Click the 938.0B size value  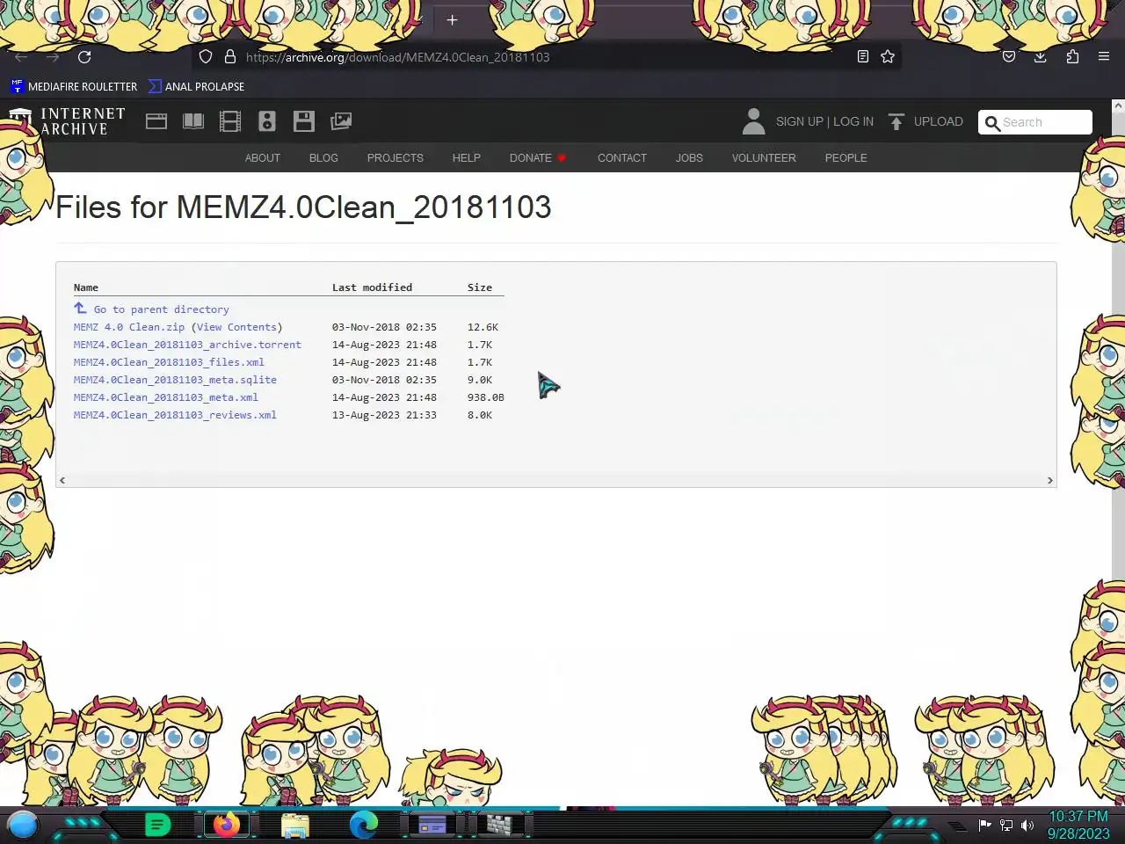(486, 397)
